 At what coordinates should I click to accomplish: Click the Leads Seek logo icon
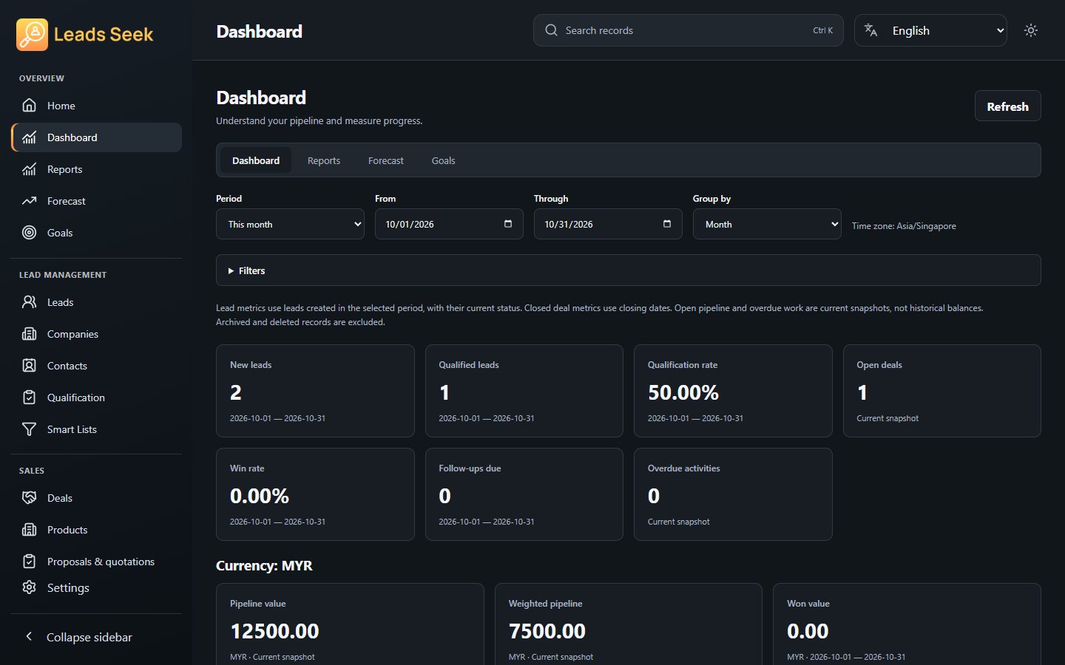coord(32,35)
